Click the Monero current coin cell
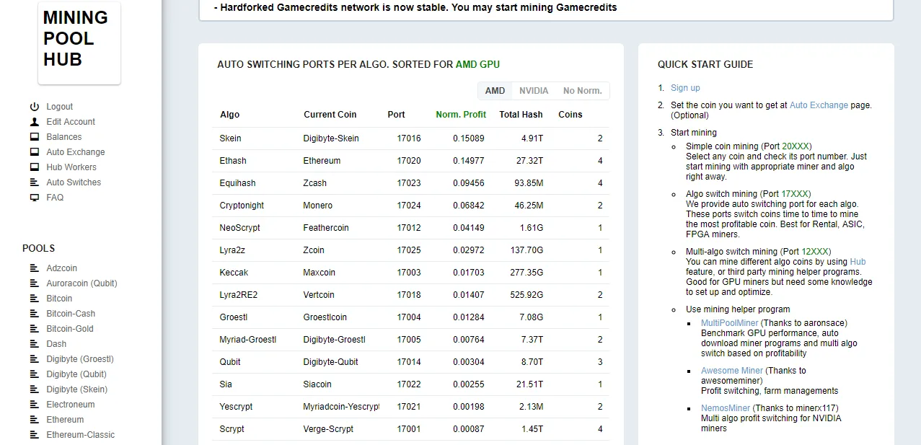Image resolution: width=921 pixels, height=445 pixels. coord(319,206)
